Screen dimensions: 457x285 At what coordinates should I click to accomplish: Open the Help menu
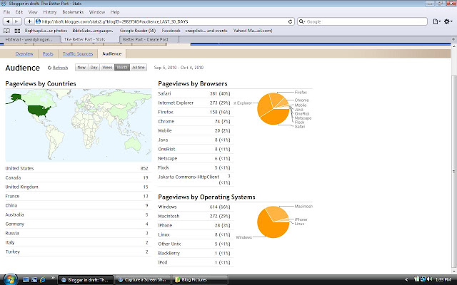(x=115, y=12)
